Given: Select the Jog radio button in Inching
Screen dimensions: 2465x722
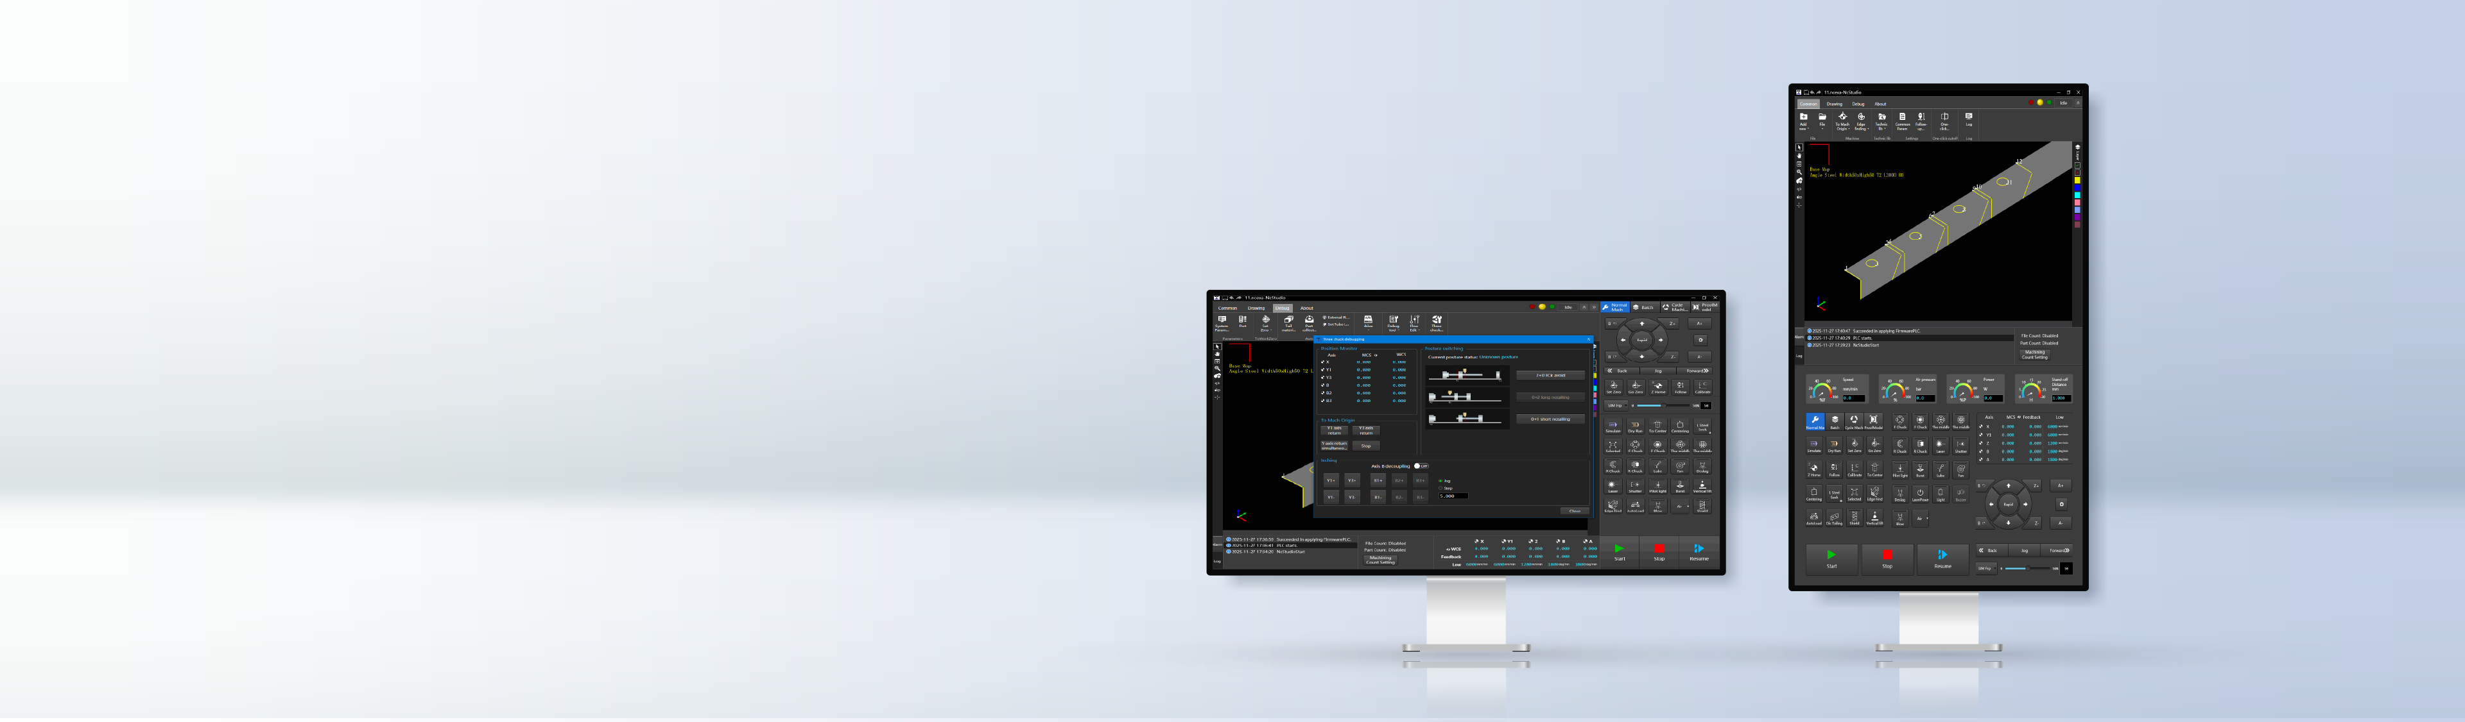Looking at the screenshot, I should [1441, 481].
